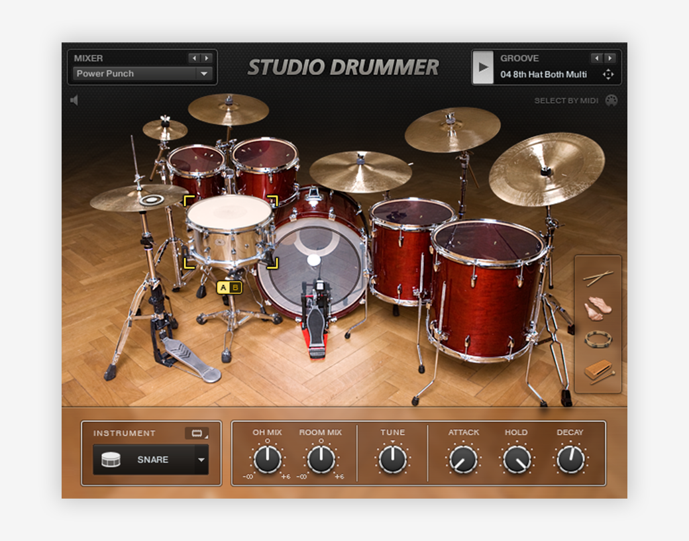This screenshot has width=689, height=541.
Task: Click the red kick drum pedal
Action: tap(315, 322)
